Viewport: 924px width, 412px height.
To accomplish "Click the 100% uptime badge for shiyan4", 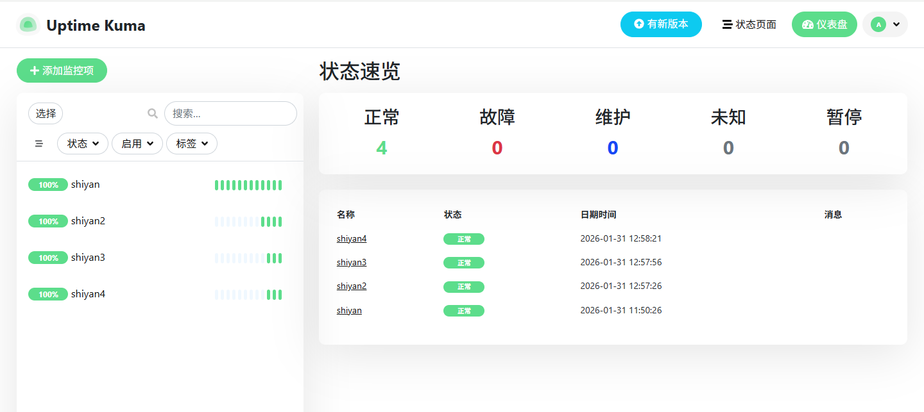I will 48,294.
